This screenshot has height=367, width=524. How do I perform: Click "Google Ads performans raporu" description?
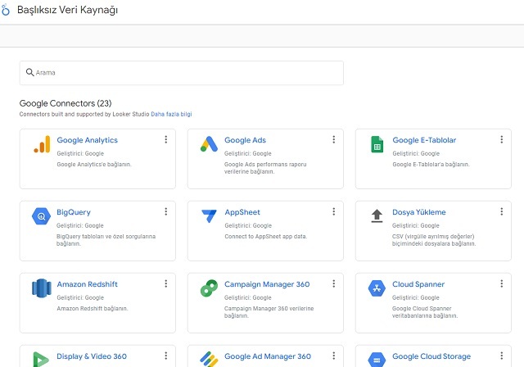pyautogui.click(x=265, y=164)
